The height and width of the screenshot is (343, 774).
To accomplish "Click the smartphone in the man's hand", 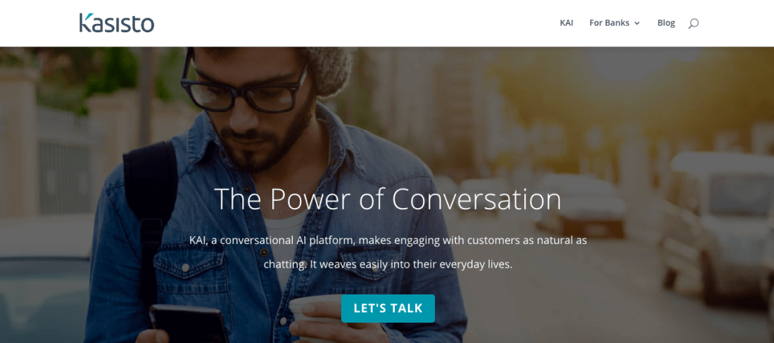I will click(x=189, y=324).
